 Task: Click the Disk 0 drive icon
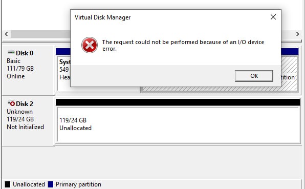tap(11, 52)
